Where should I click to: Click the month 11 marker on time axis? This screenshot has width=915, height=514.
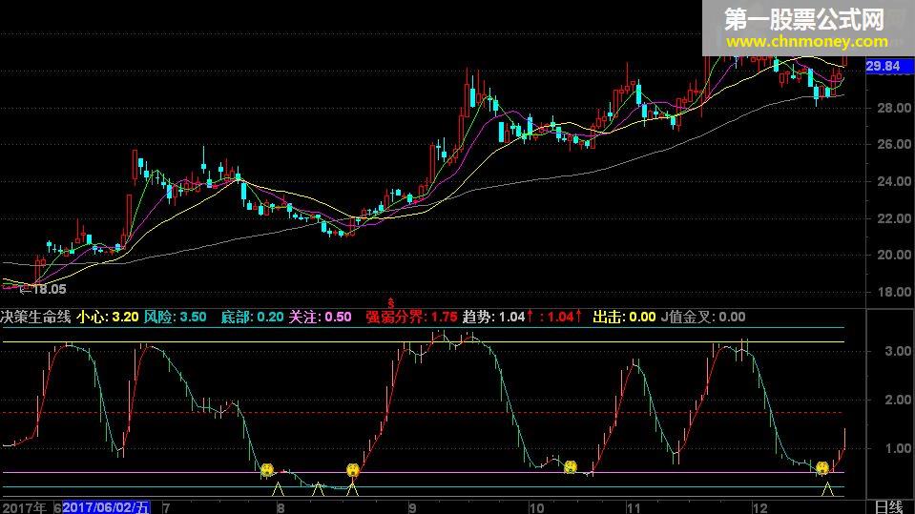click(x=634, y=507)
